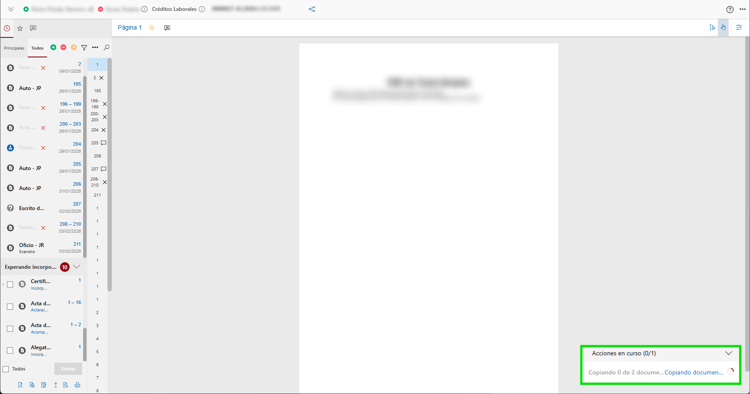This screenshot has width=750, height=394.
Task: Tick the Todos select-all checkbox
Action: pos(6,369)
